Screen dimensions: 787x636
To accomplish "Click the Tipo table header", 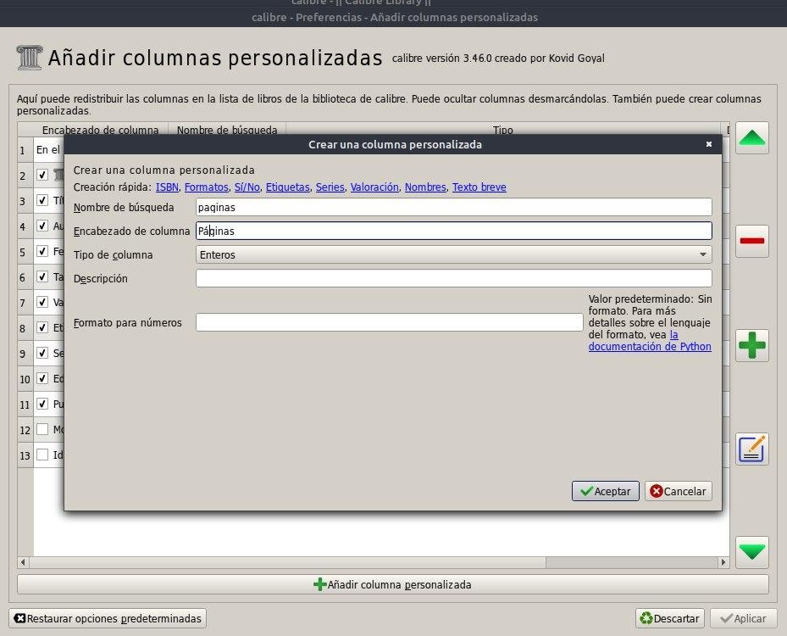I will tap(503, 129).
